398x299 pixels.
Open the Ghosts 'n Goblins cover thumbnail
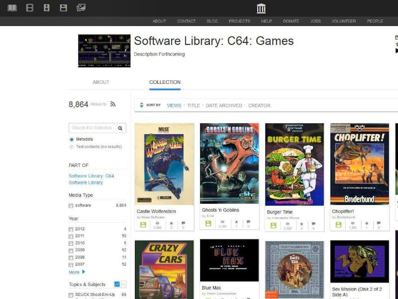(x=229, y=164)
